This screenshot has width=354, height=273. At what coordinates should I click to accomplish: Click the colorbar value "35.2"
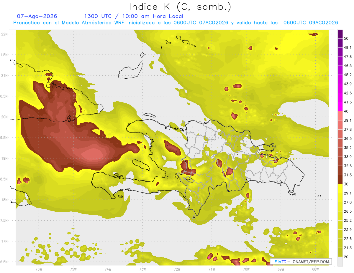point(348,148)
